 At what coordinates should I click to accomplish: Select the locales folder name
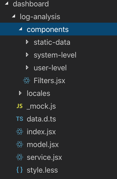(x=39, y=93)
